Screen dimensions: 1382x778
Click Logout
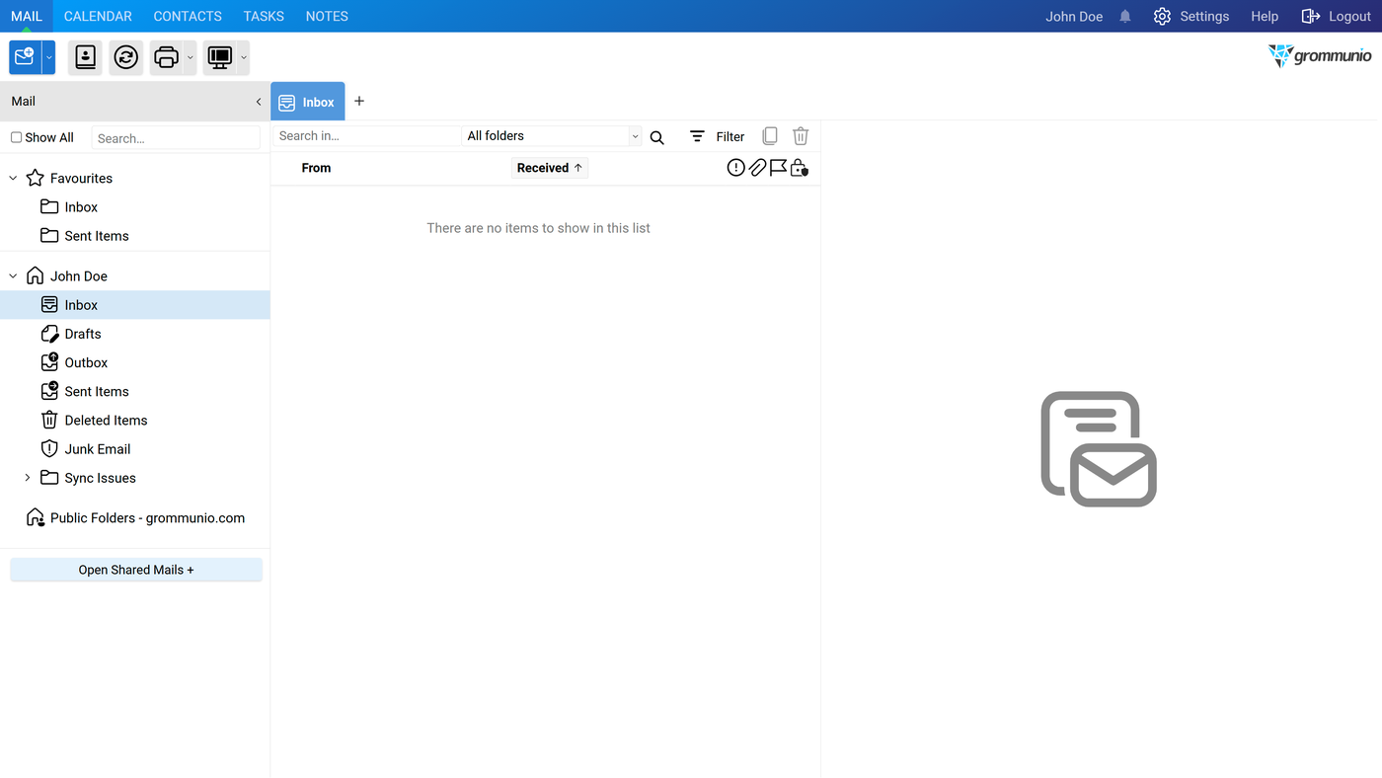1337,16
